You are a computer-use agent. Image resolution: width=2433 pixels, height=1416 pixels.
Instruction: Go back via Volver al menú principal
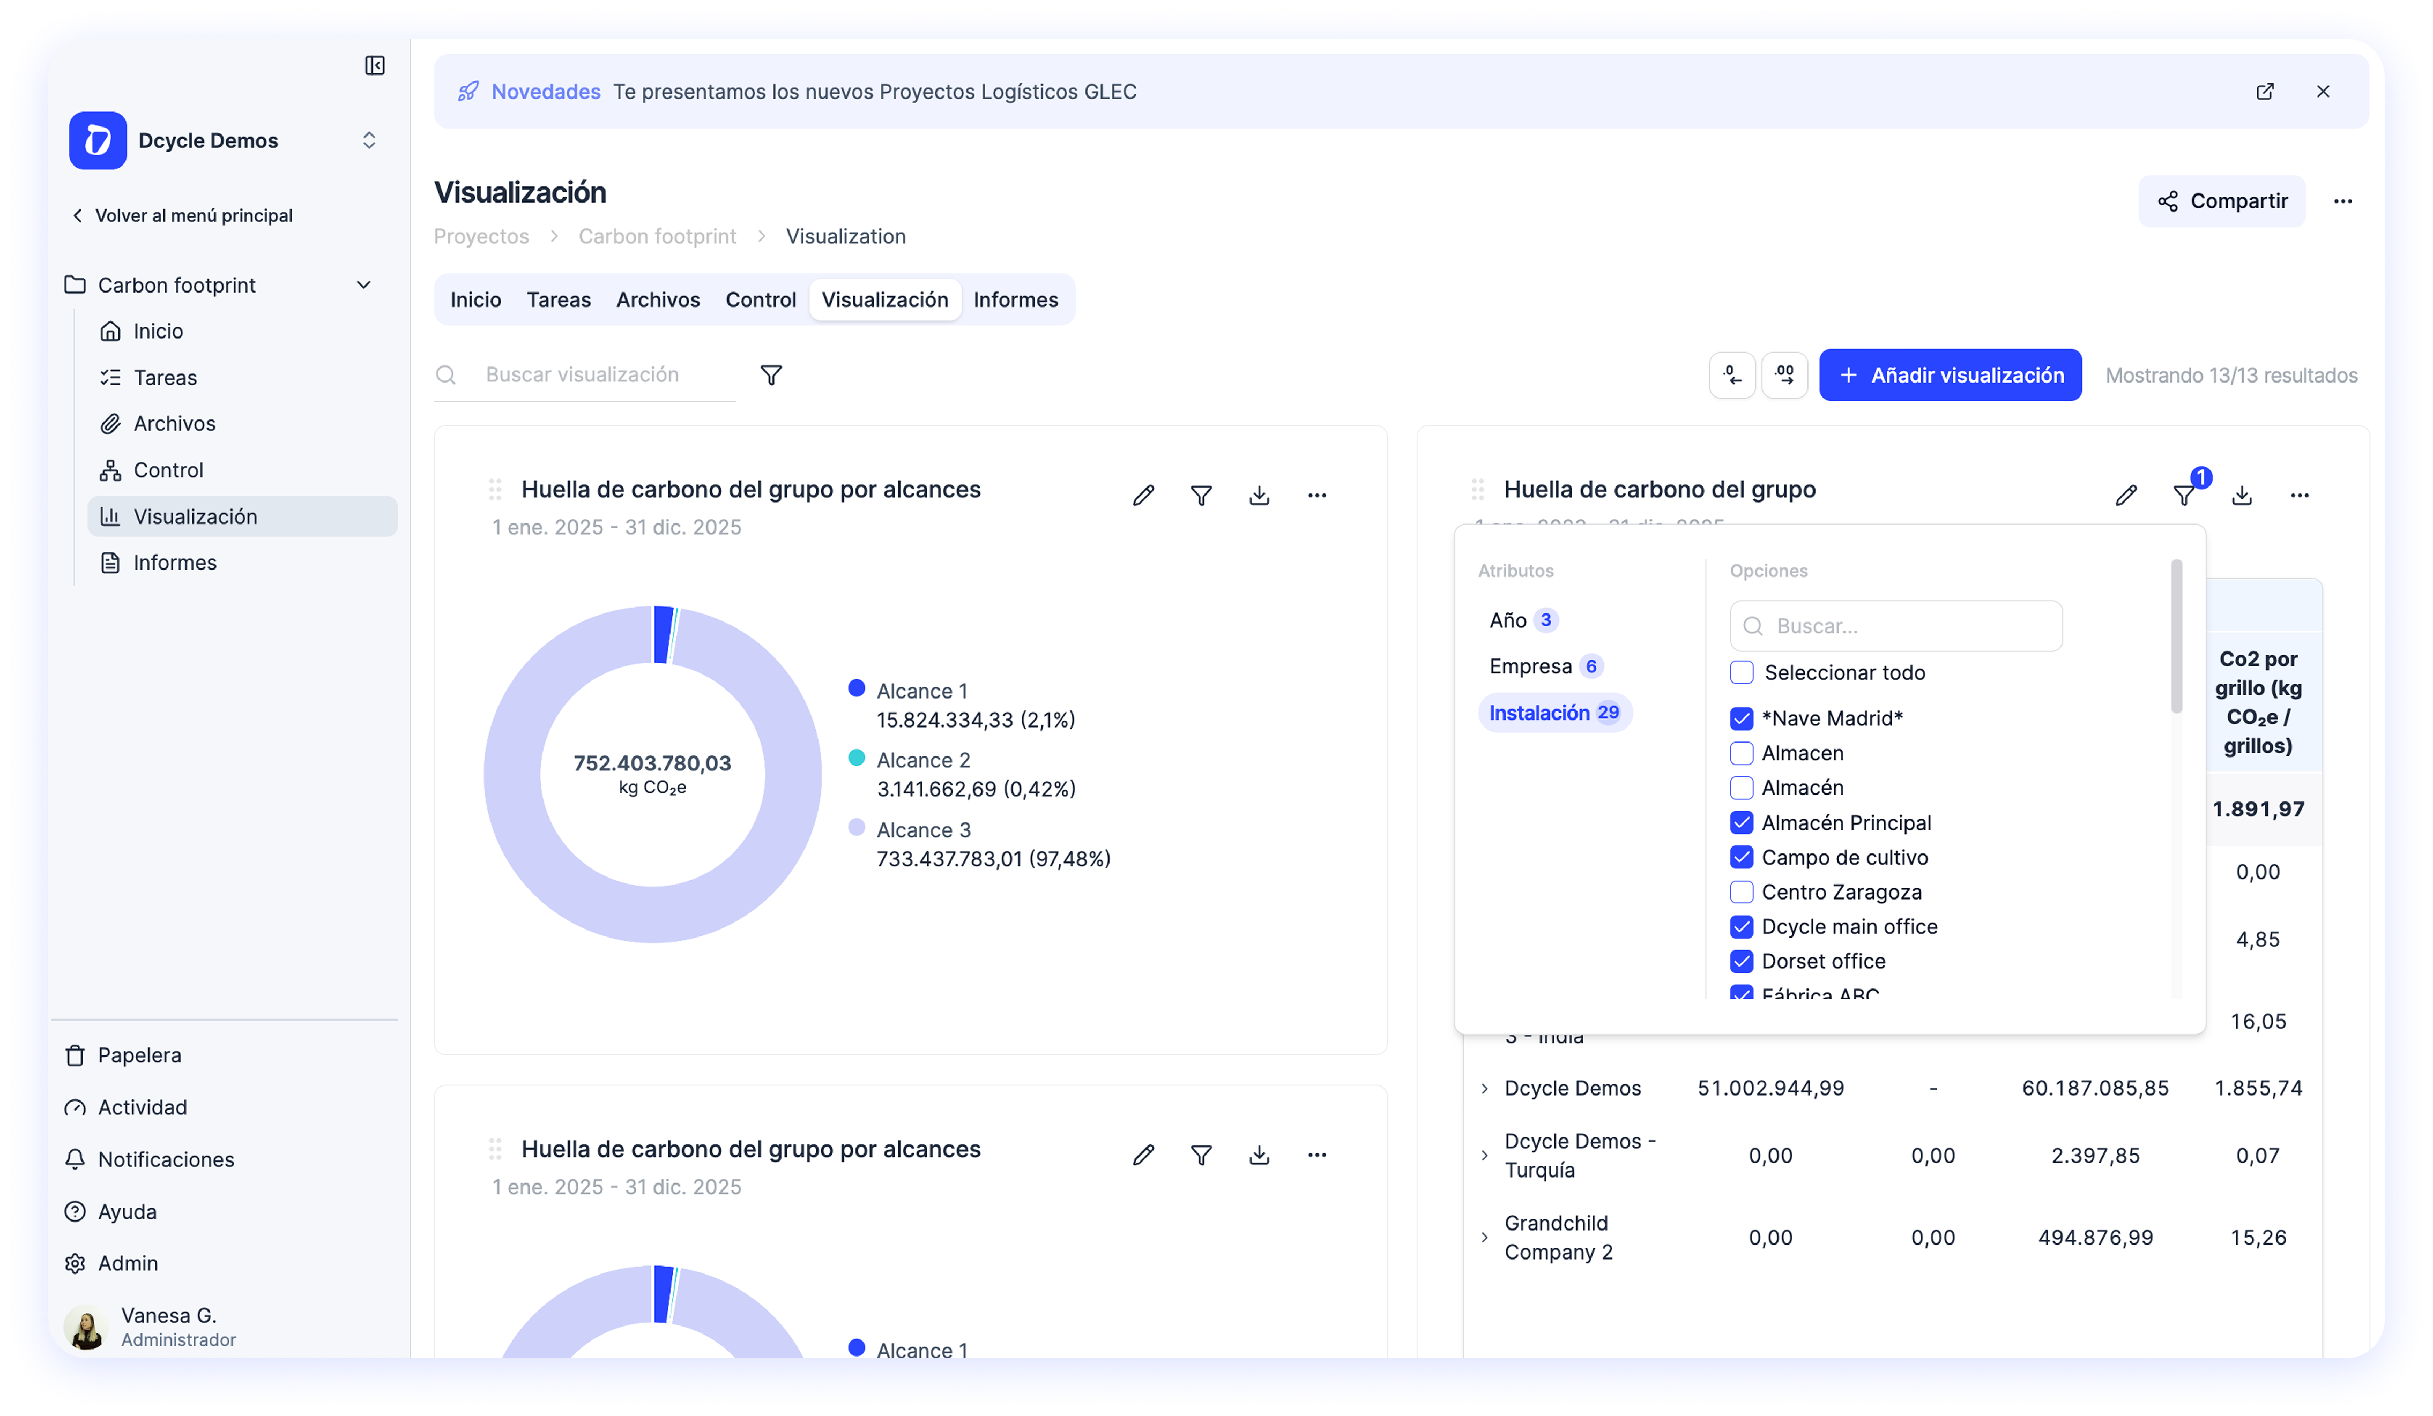[x=183, y=215]
